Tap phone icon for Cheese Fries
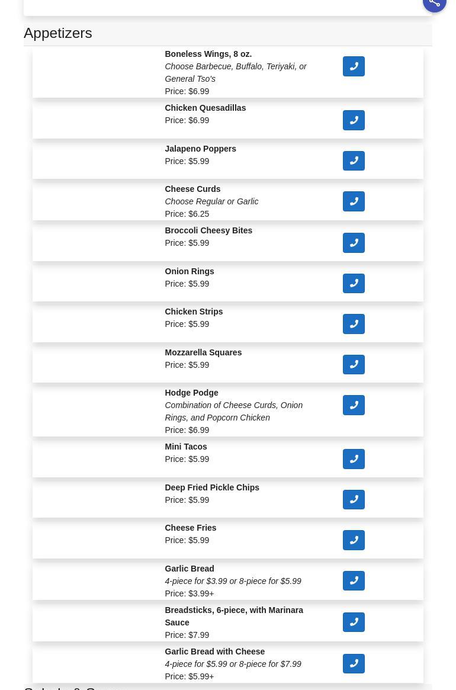 click(x=354, y=540)
